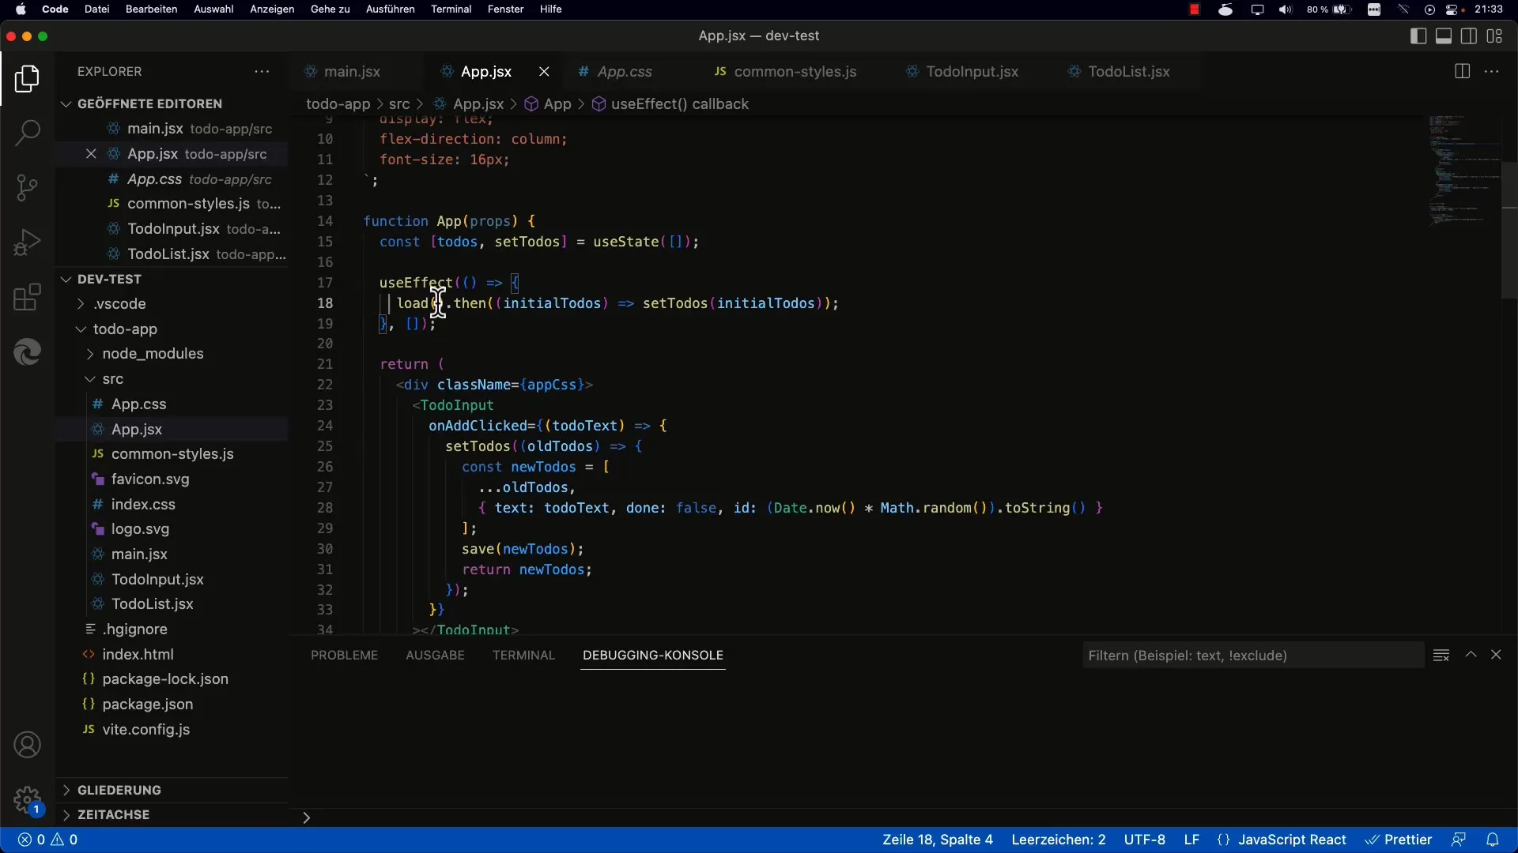Open index.html in file tree
Viewport: 1518px width, 853px height.
click(x=138, y=654)
